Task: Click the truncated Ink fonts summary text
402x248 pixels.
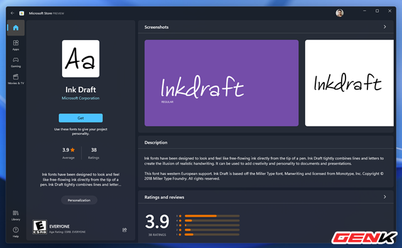Action: point(80,180)
